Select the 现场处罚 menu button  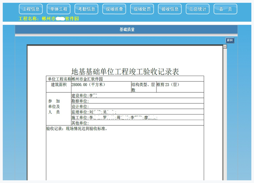pyautogui.click(x=142, y=9)
